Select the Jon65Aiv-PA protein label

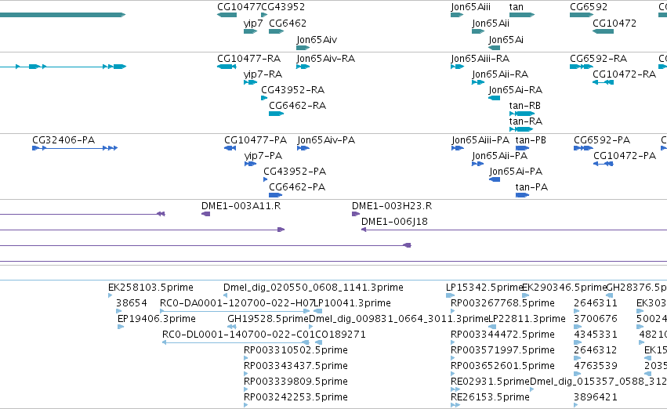pyautogui.click(x=326, y=140)
